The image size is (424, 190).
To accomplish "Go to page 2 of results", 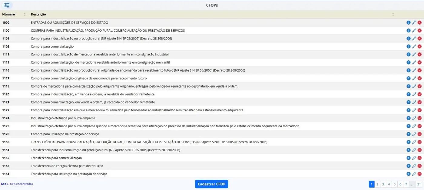I will (x=377, y=184).
